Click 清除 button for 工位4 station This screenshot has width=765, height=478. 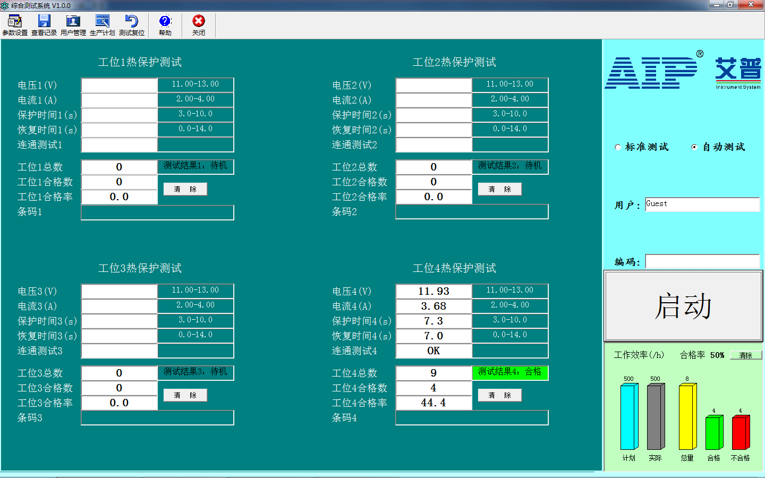pyautogui.click(x=499, y=395)
